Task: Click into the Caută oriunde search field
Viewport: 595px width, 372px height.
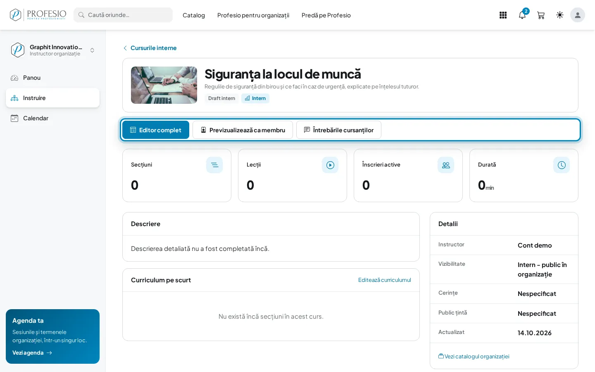Action: (x=123, y=15)
